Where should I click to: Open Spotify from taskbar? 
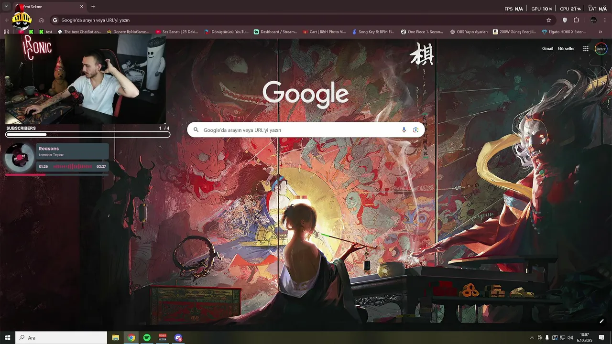tap(147, 338)
